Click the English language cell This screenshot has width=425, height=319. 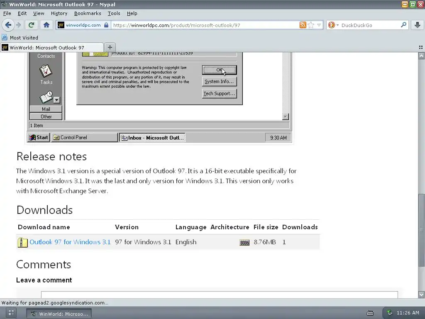click(x=186, y=242)
